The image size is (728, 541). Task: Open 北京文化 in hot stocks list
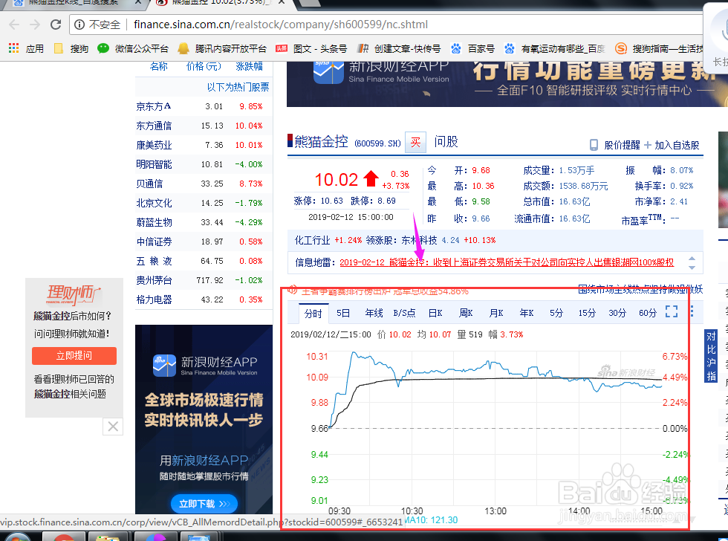(154, 204)
